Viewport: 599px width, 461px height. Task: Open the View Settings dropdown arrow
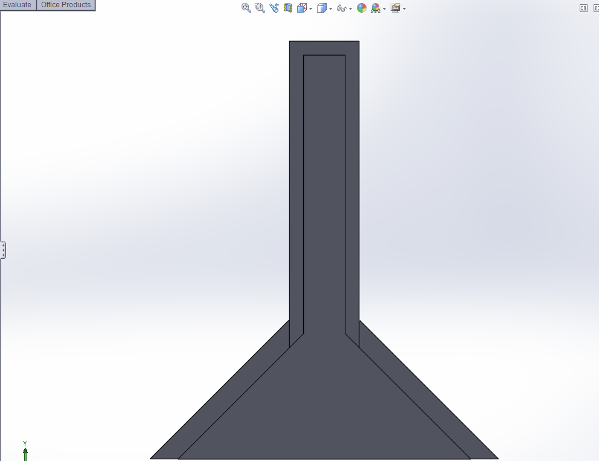click(404, 9)
